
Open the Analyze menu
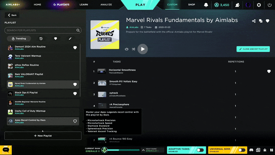pos(106,4)
